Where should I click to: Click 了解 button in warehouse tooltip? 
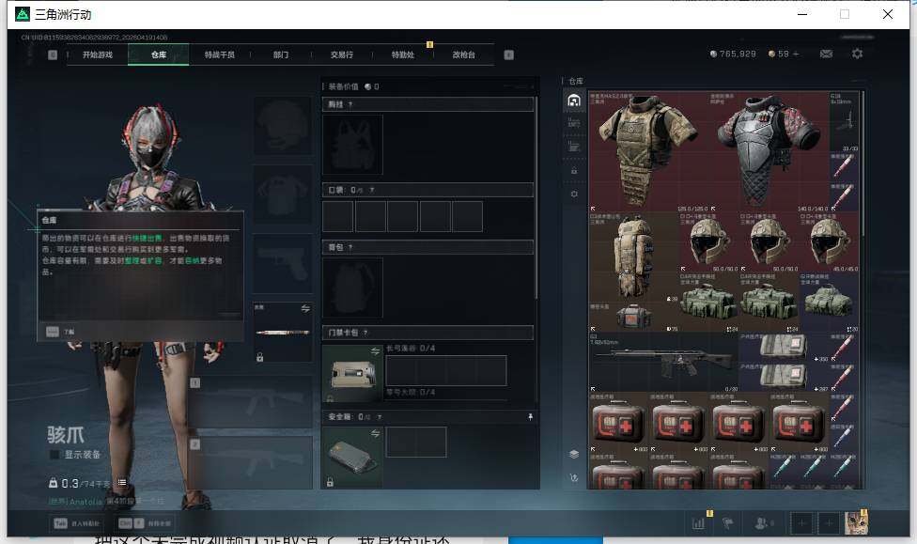point(60,332)
